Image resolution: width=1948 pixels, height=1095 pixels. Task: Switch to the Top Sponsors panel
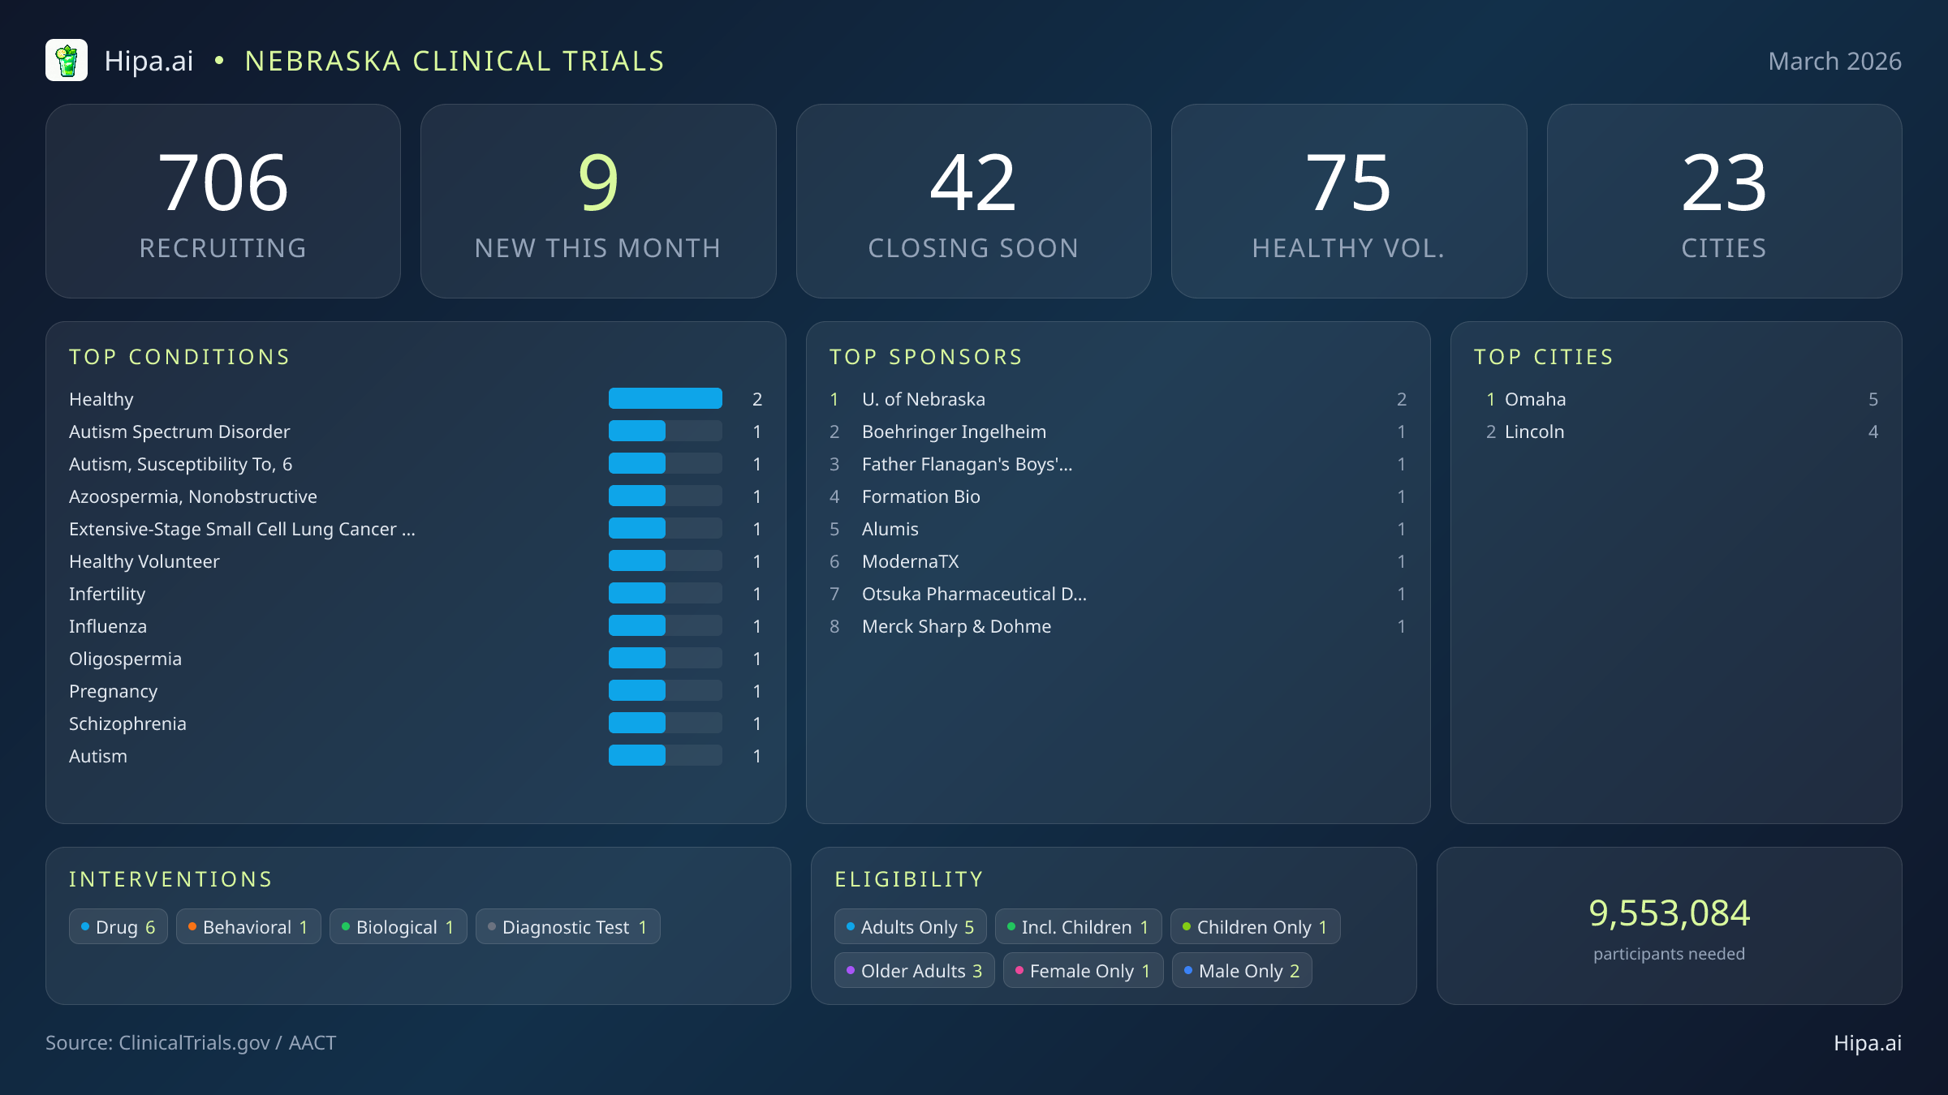926,357
